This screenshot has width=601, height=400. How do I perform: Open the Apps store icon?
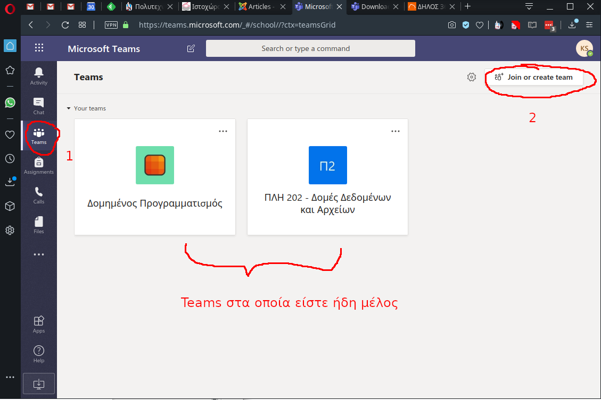tap(39, 324)
